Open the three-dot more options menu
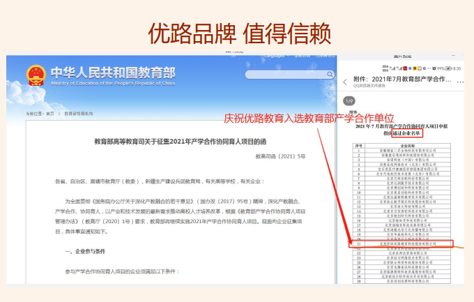Image resolution: width=474 pixels, height=302 pixels. pos(462,80)
